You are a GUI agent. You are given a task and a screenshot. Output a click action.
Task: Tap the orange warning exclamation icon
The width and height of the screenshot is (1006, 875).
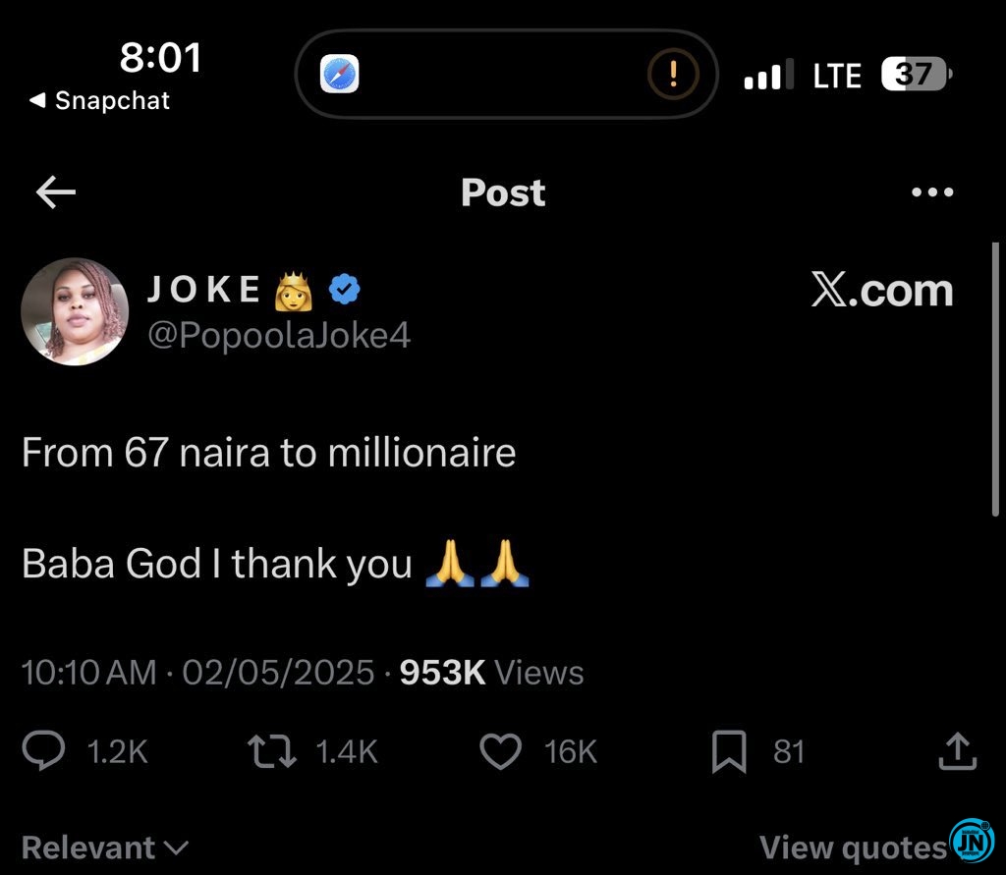[x=674, y=74]
